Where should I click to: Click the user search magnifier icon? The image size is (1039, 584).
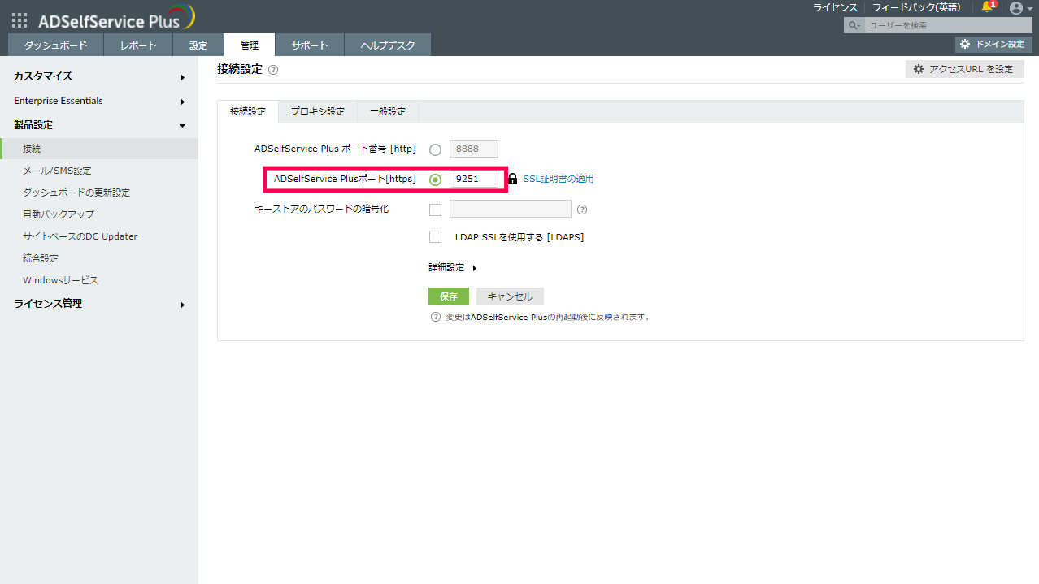[854, 26]
